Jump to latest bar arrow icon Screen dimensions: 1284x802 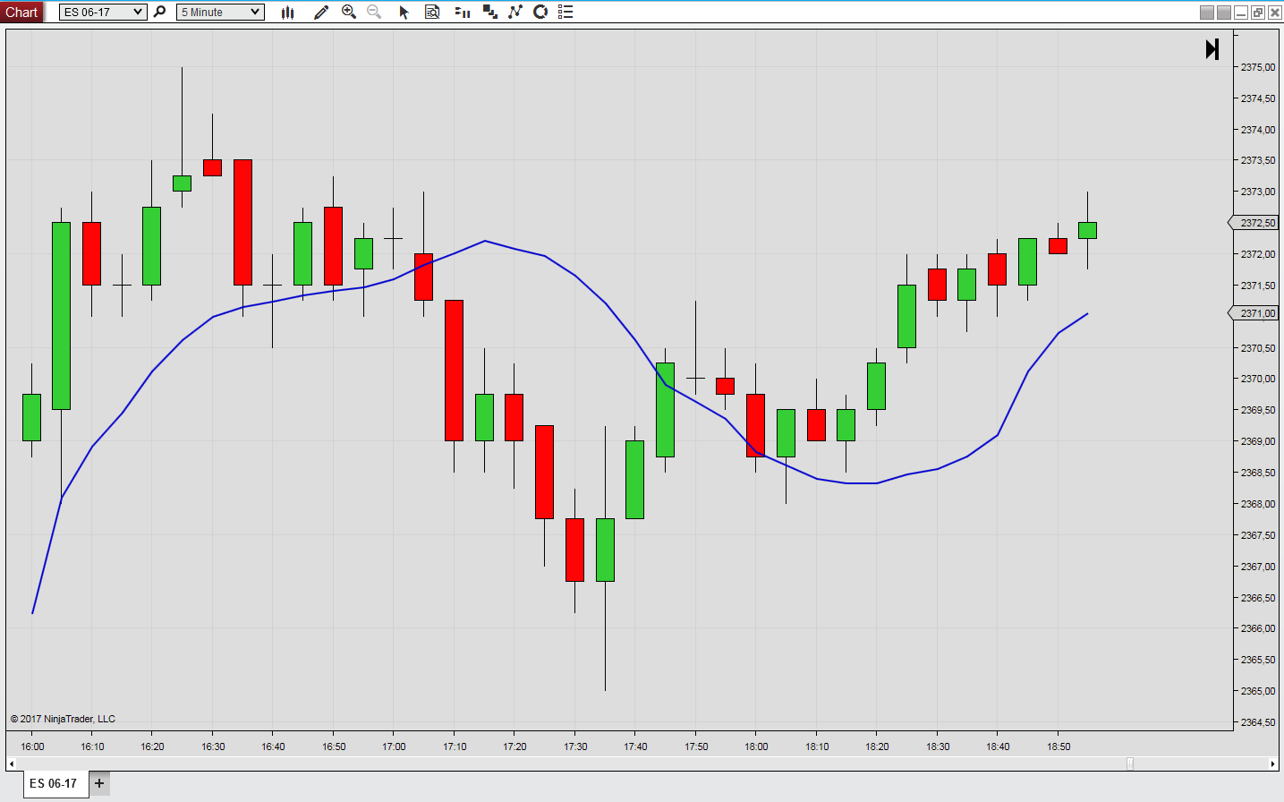tap(1212, 49)
